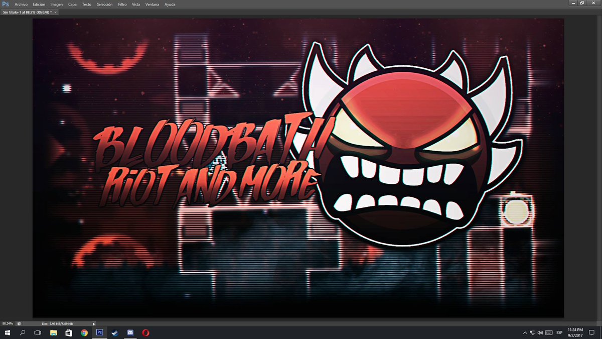
Task: Open Microsoft Store from the taskbar
Action: pos(69,332)
